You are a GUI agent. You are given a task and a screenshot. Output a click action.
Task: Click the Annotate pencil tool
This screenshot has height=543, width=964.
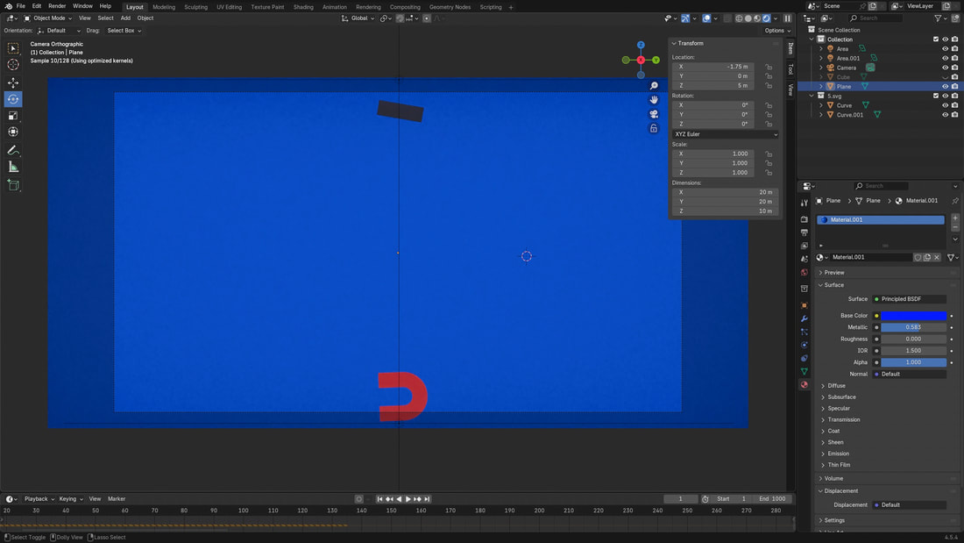tap(13, 151)
